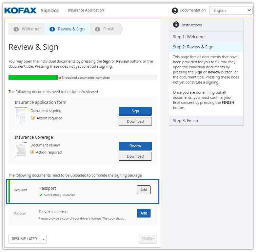
Task: Download the Insurance Coverage document
Action: tap(135, 156)
